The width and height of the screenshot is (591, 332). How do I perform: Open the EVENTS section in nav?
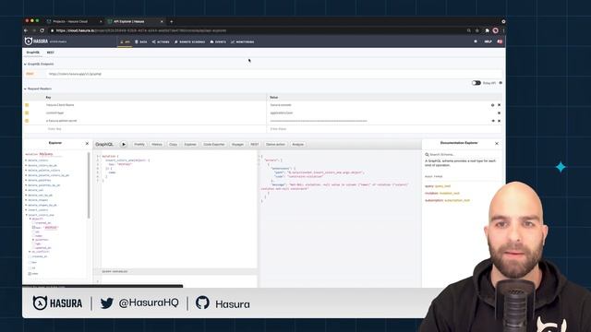(218, 41)
